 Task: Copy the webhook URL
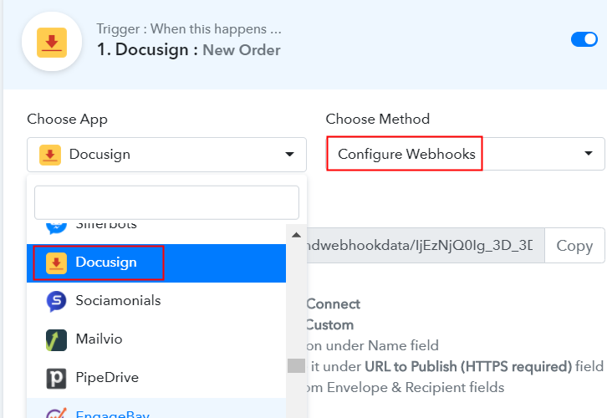pyautogui.click(x=574, y=246)
